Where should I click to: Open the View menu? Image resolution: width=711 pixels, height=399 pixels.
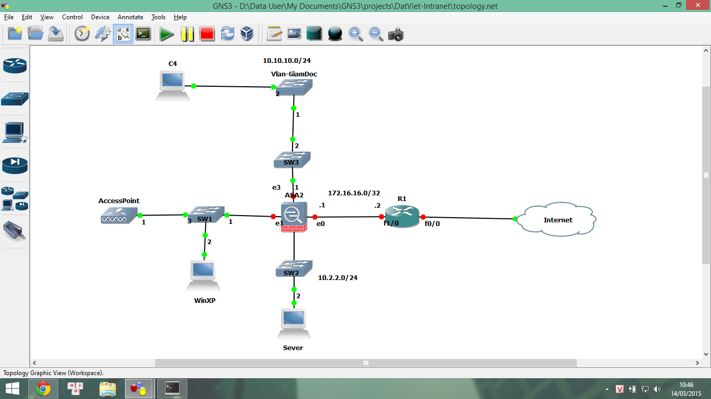point(47,17)
